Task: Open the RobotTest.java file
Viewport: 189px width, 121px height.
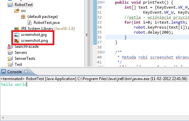Action: tap(47, 23)
